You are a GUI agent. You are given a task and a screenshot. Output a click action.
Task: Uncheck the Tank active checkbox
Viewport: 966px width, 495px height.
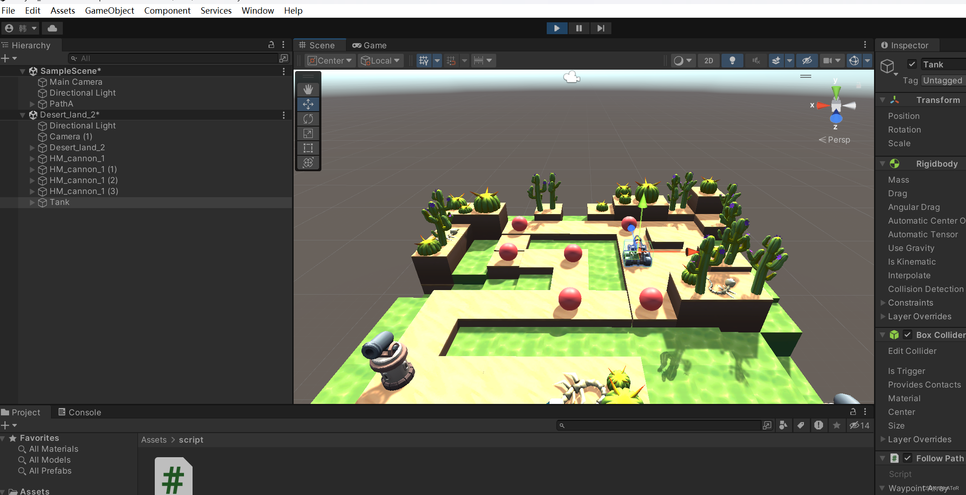pos(912,64)
